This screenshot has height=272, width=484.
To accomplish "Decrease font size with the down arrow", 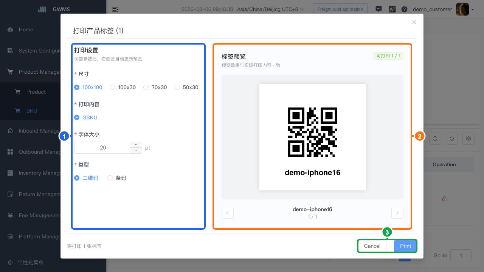I will [136, 150].
